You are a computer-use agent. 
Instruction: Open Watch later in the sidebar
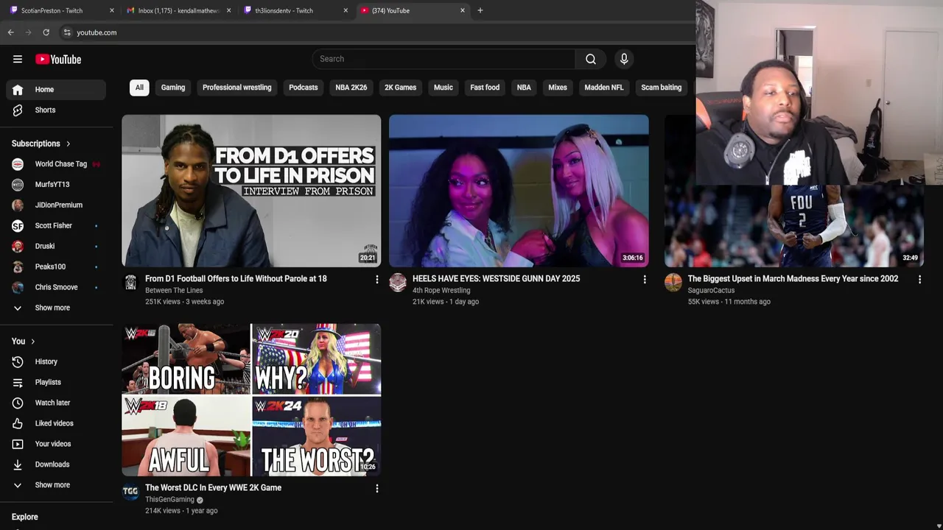(56, 403)
